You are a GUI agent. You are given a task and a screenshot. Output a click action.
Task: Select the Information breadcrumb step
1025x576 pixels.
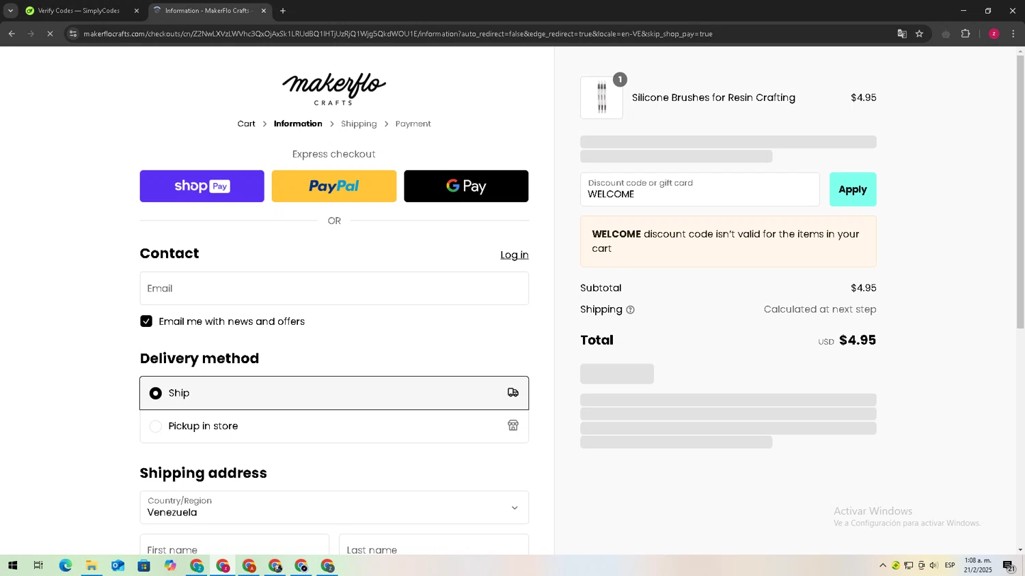[x=298, y=124]
